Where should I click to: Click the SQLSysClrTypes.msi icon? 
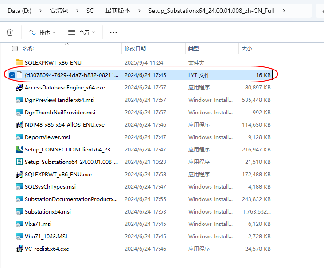pos(20,186)
